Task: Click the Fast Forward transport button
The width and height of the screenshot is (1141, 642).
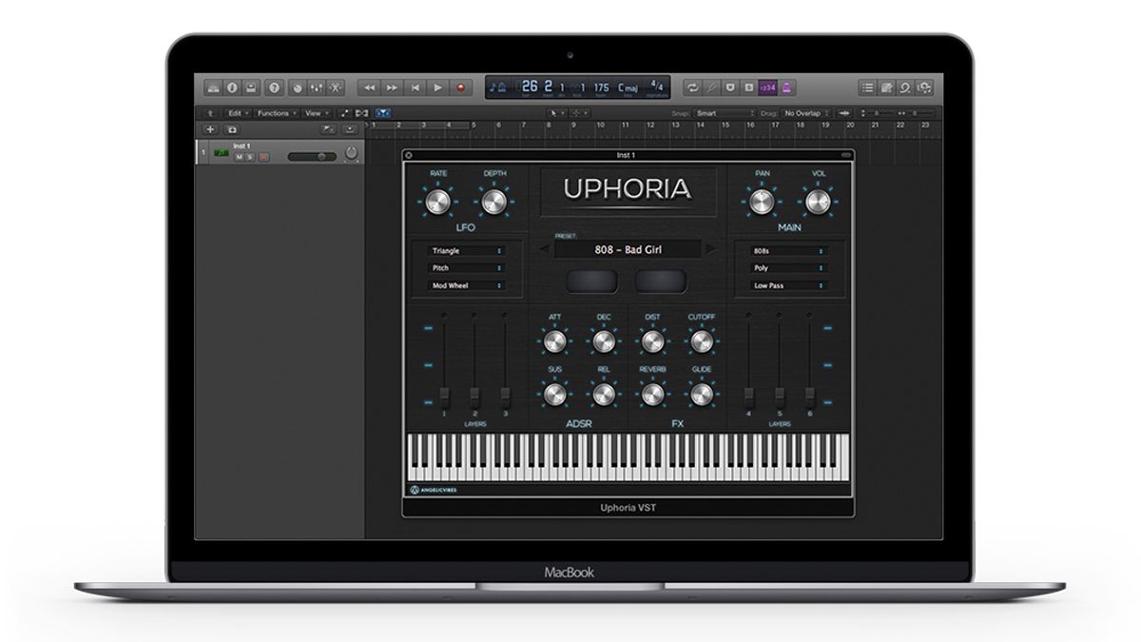Action: pyautogui.click(x=392, y=88)
